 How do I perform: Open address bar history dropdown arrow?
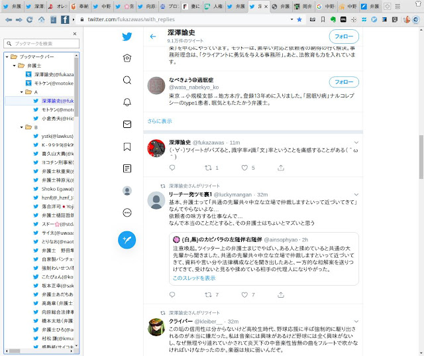(x=291, y=19)
